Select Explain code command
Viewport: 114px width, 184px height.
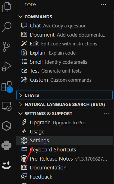(65, 53)
